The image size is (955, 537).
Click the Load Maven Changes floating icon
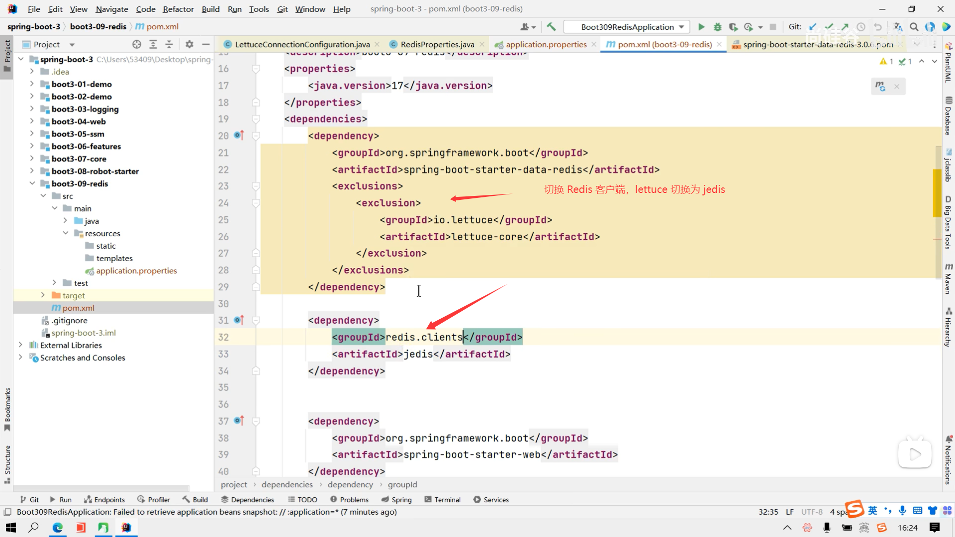pos(880,87)
